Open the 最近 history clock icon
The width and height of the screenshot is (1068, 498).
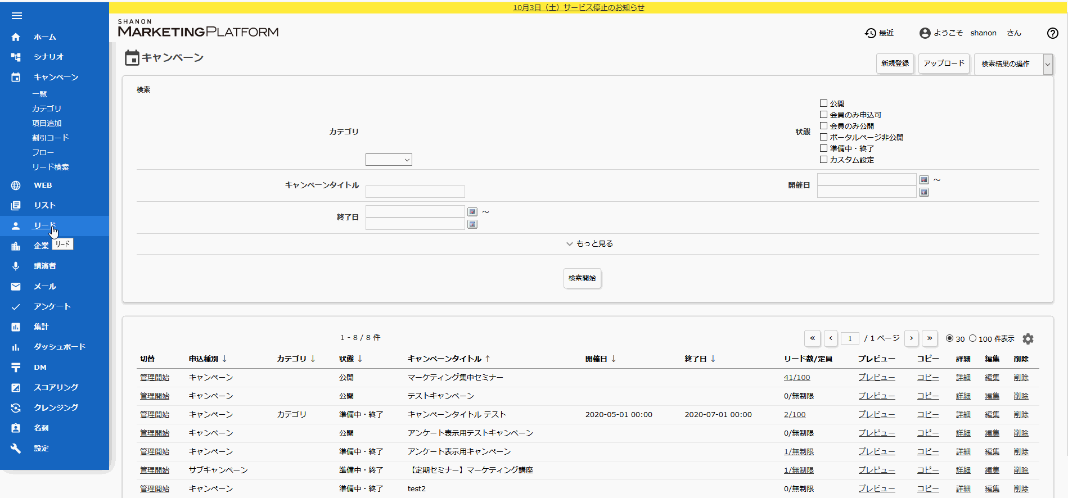coord(871,33)
